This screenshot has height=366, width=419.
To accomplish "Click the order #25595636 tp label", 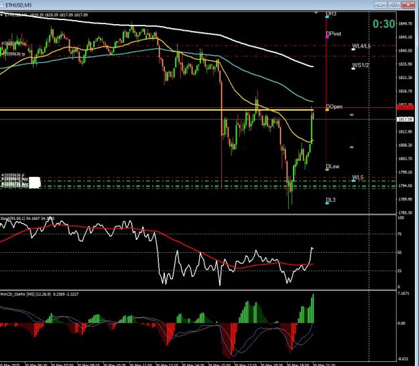I will click(x=13, y=54).
